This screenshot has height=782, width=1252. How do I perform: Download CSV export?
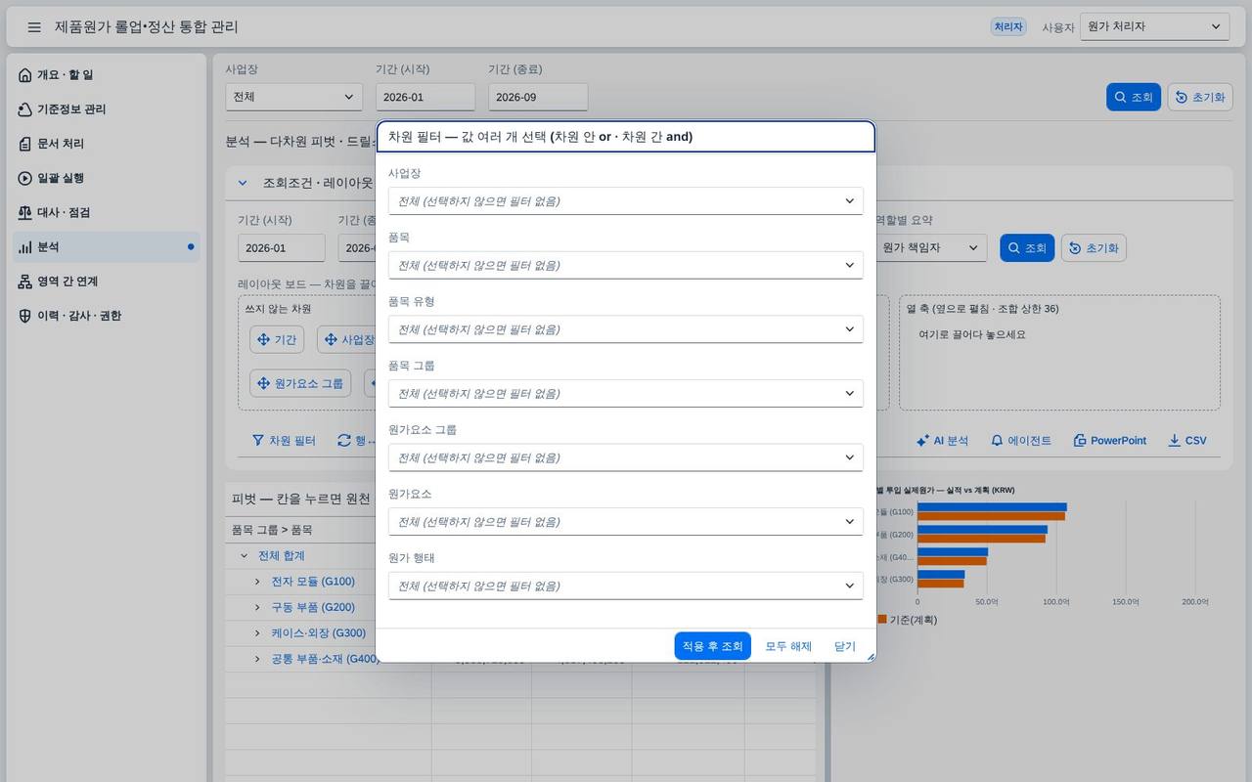click(x=1187, y=441)
